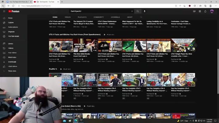The width and height of the screenshot is (219, 123).
Task: Play all in the Pacifist % playlist
Action: point(65,69)
